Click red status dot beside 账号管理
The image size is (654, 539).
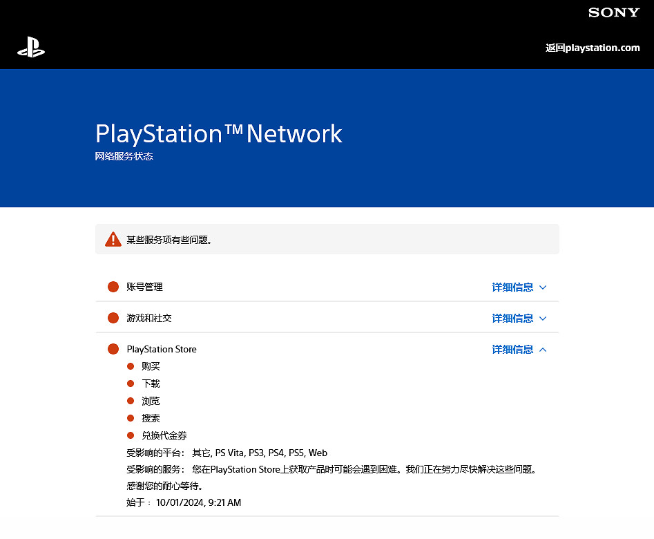coord(113,287)
